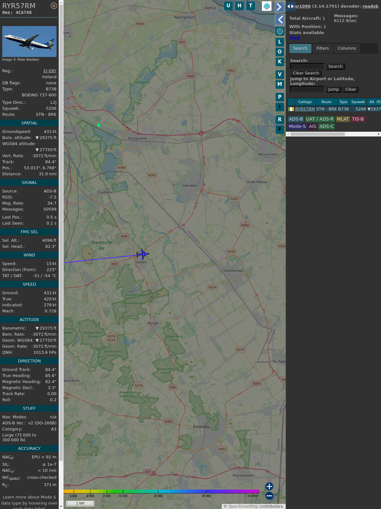This screenshot has width=381, height=509.
Task: Toggle the K map button
Action: tap(280, 62)
